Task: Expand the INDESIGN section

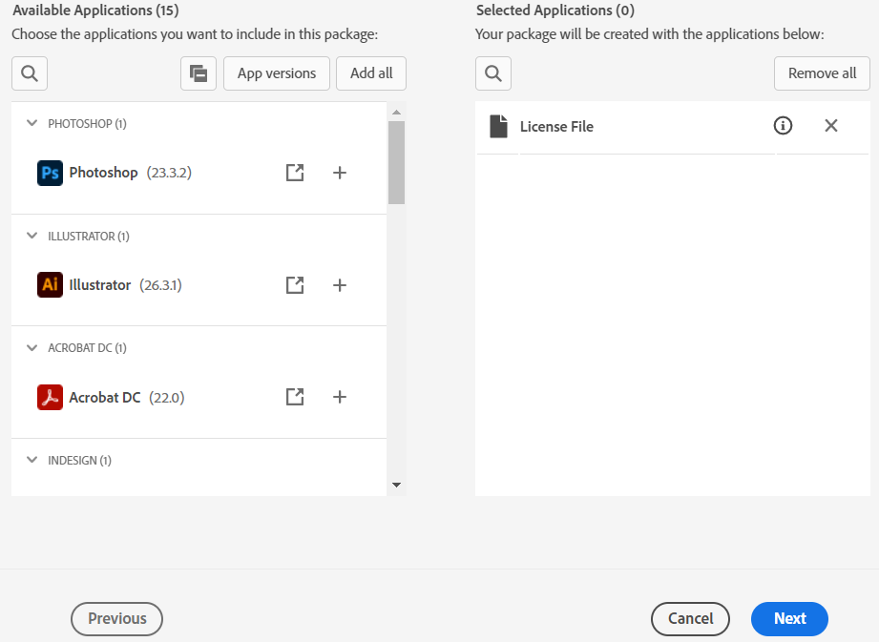Action: point(31,460)
